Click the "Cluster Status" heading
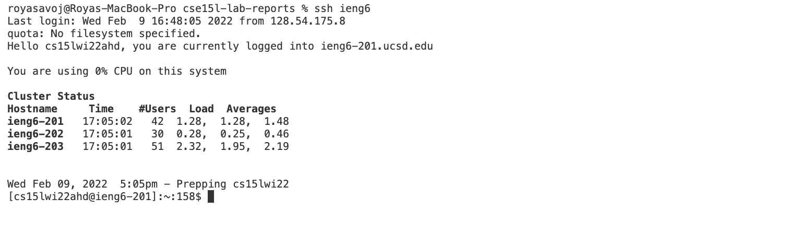 (51, 97)
